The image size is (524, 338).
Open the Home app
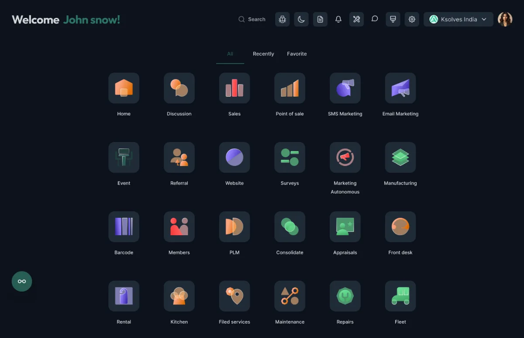click(x=124, y=88)
